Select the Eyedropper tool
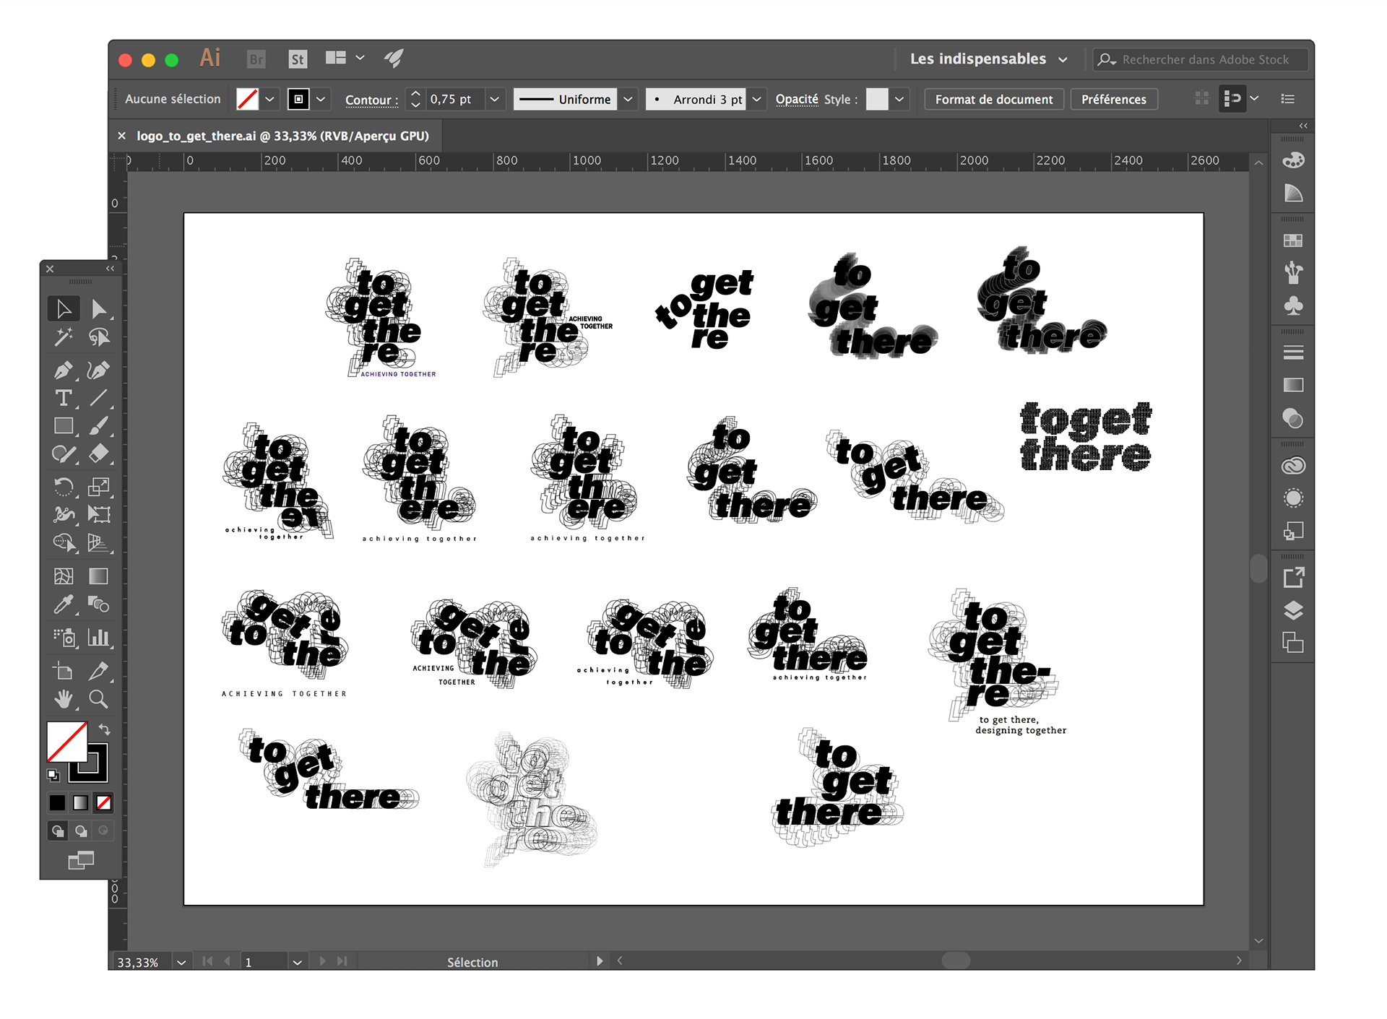Image resolution: width=1387 pixels, height=1019 pixels. pos(64,604)
